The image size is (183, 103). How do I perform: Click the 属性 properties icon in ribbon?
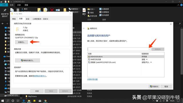[84, 12]
